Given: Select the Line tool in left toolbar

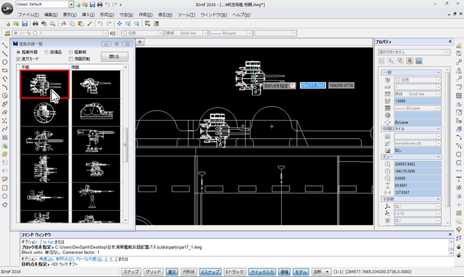Looking at the screenshot, I should (5, 45).
